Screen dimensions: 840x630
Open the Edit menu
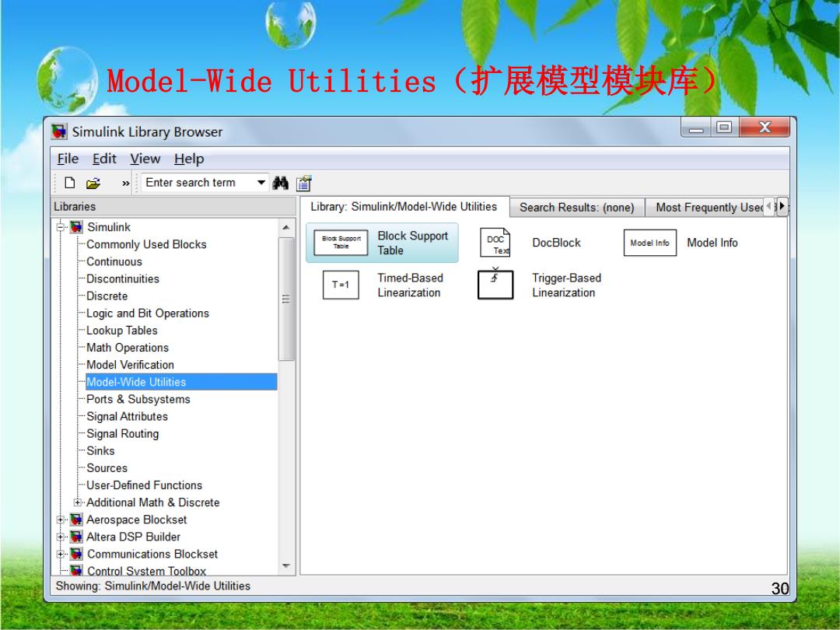pyautogui.click(x=104, y=159)
